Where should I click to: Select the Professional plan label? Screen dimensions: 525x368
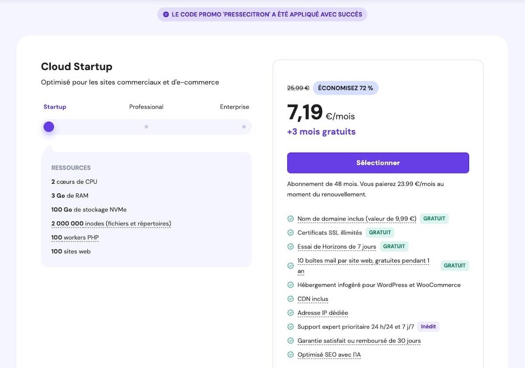point(146,107)
